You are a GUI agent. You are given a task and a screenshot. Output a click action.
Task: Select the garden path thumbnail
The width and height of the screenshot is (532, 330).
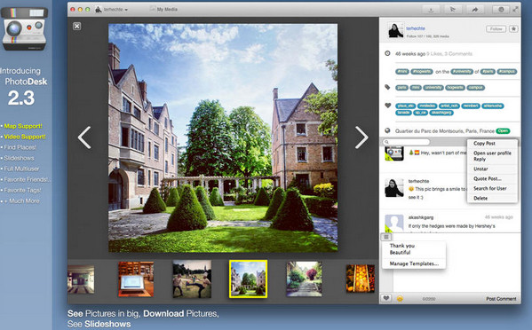304,279
